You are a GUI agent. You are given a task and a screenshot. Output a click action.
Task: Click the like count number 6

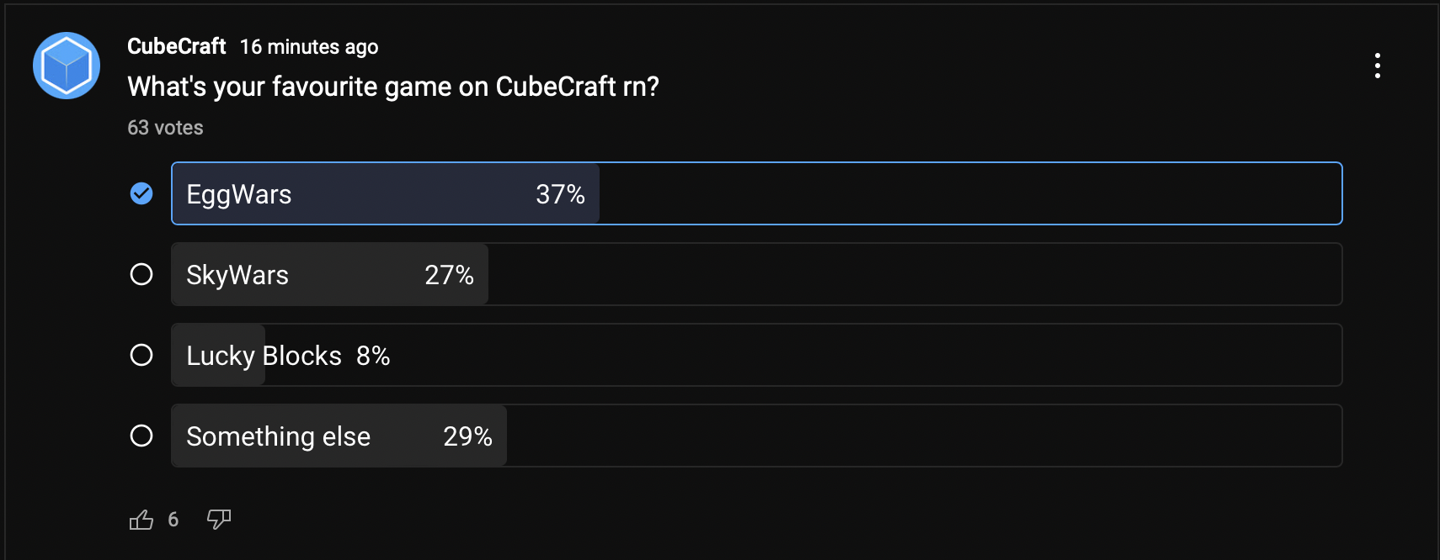[x=173, y=520]
